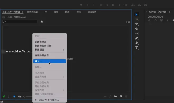Image resolution: width=174 pixels, height=103 pixels.
Task: Select the 项目: 21年一号作品 tab
Action: tap(11, 12)
